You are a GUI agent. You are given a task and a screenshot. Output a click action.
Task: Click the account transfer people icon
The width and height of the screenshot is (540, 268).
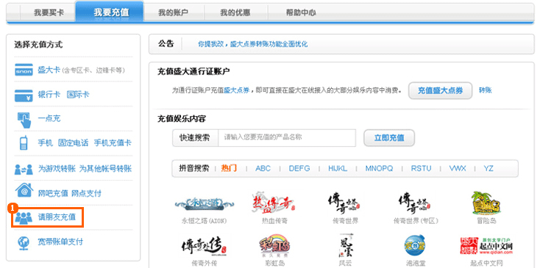[x=24, y=169]
